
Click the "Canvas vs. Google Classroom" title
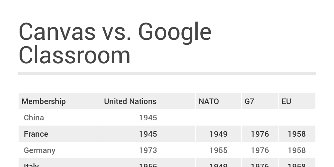coord(115,43)
